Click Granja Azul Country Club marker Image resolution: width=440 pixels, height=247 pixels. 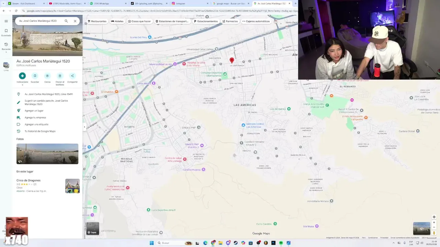[x=327, y=105]
